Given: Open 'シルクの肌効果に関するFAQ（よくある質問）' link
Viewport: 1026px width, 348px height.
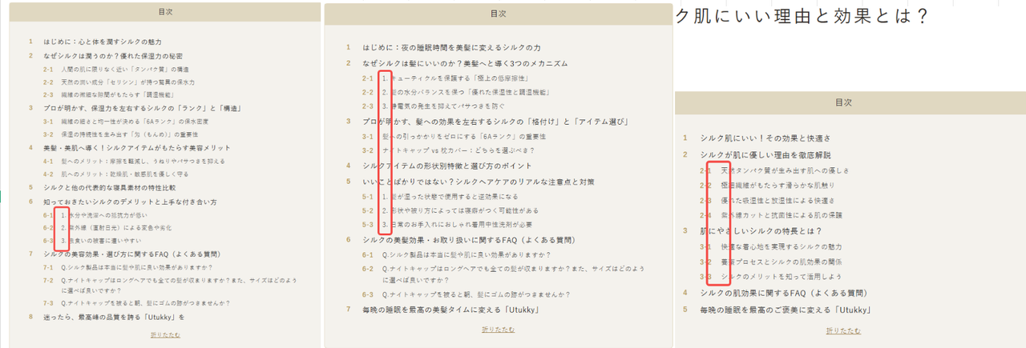Looking at the screenshot, I should pyautogui.click(x=784, y=293).
